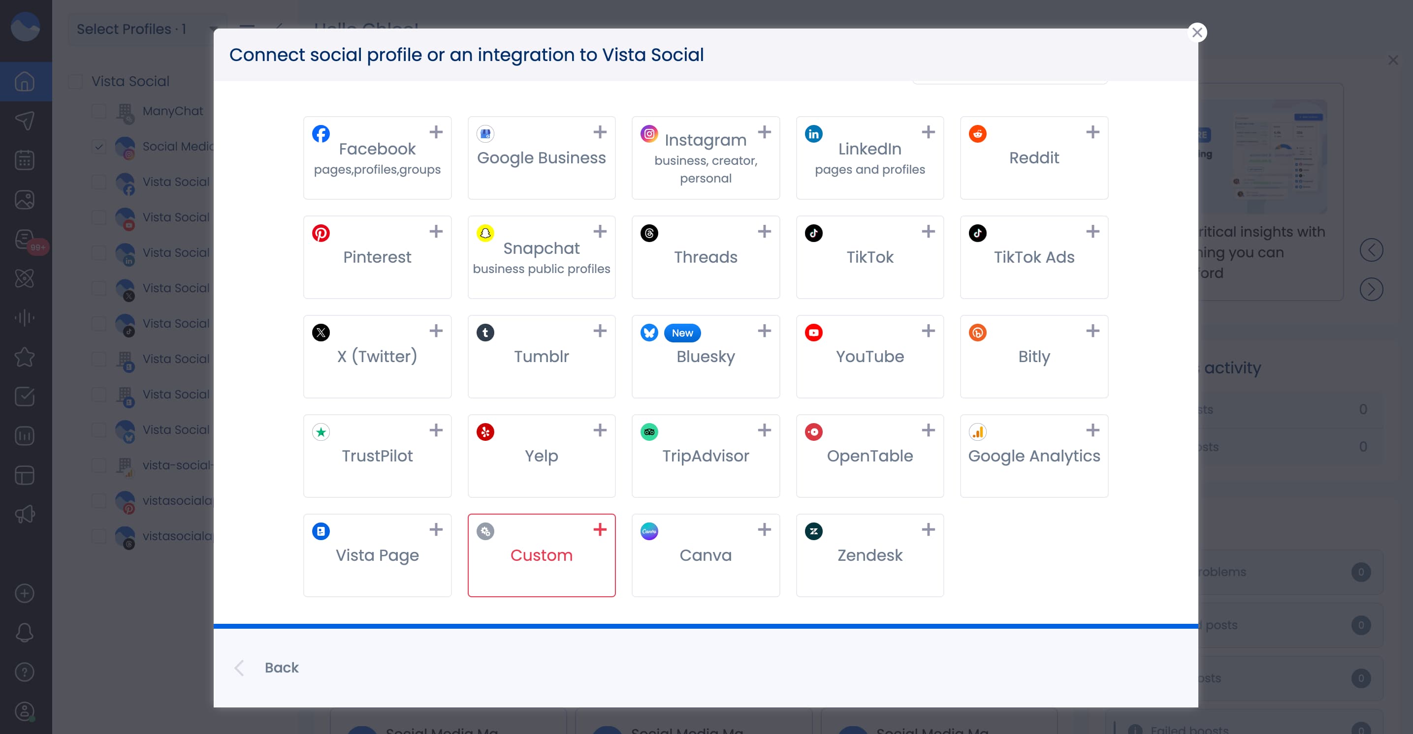The height and width of the screenshot is (734, 1413).
Task: Open notifications bell in sidebar
Action: tap(25, 633)
